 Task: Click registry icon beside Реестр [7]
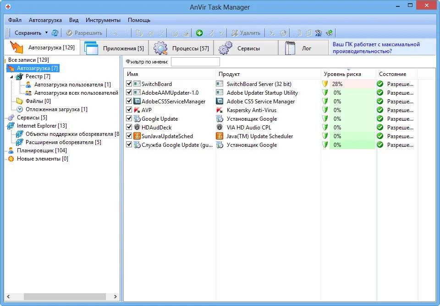coord(19,76)
